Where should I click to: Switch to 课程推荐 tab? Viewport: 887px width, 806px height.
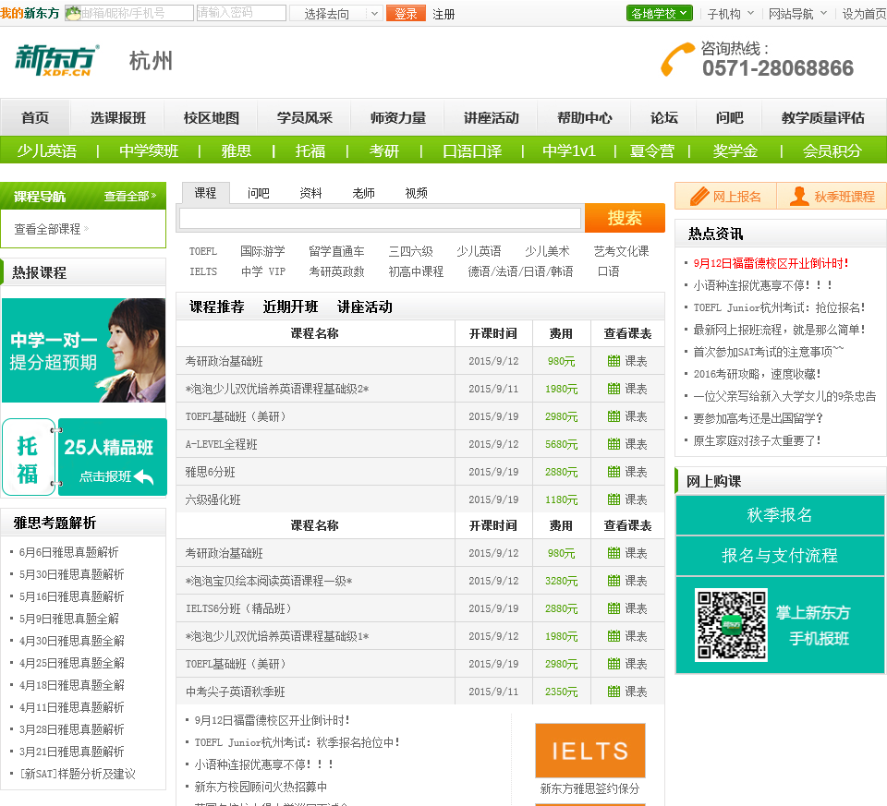(216, 307)
